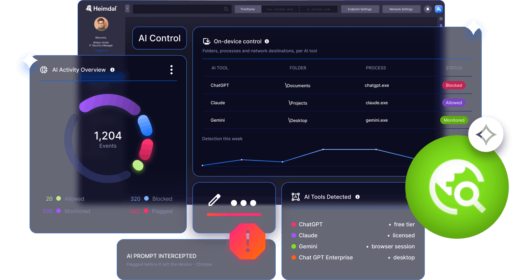Click Chat GPT Enterprise entry

point(322,258)
